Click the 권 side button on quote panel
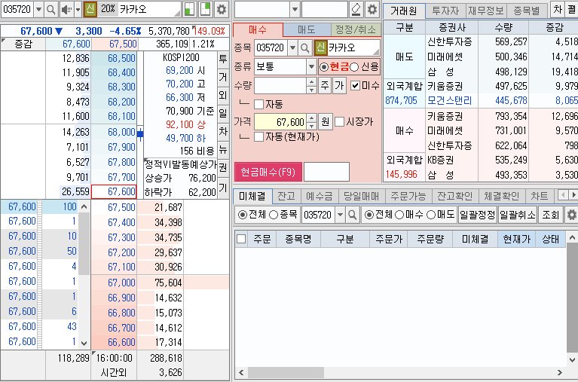Image resolution: width=578 pixels, height=382 pixels. (x=223, y=167)
